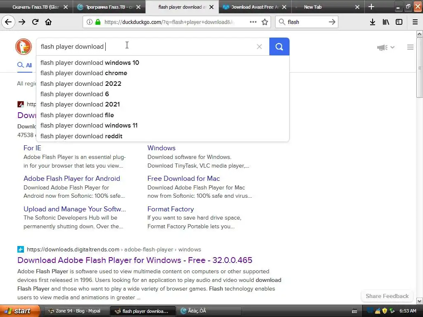The height and width of the screenshot is (317, 423).
Task: Switch to flash player downloa... taskbar button
Action: tap(143, 311)
